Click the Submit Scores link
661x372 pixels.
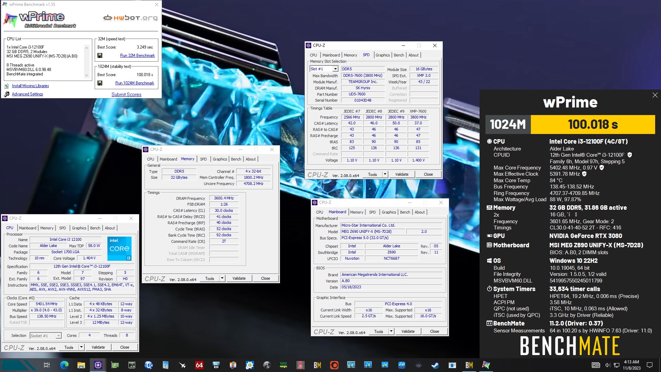click(x=126, y=94)
